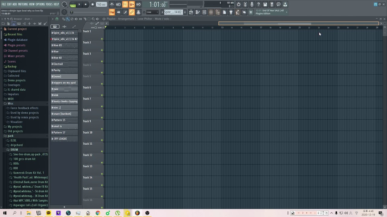This screenshot has width=387, height=217.
Task: Open the playlist snap magnet icon
Action: (x=57, y=19)
